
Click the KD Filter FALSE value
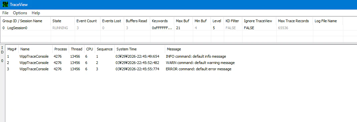pyautogui.click(x=231, y=28)
